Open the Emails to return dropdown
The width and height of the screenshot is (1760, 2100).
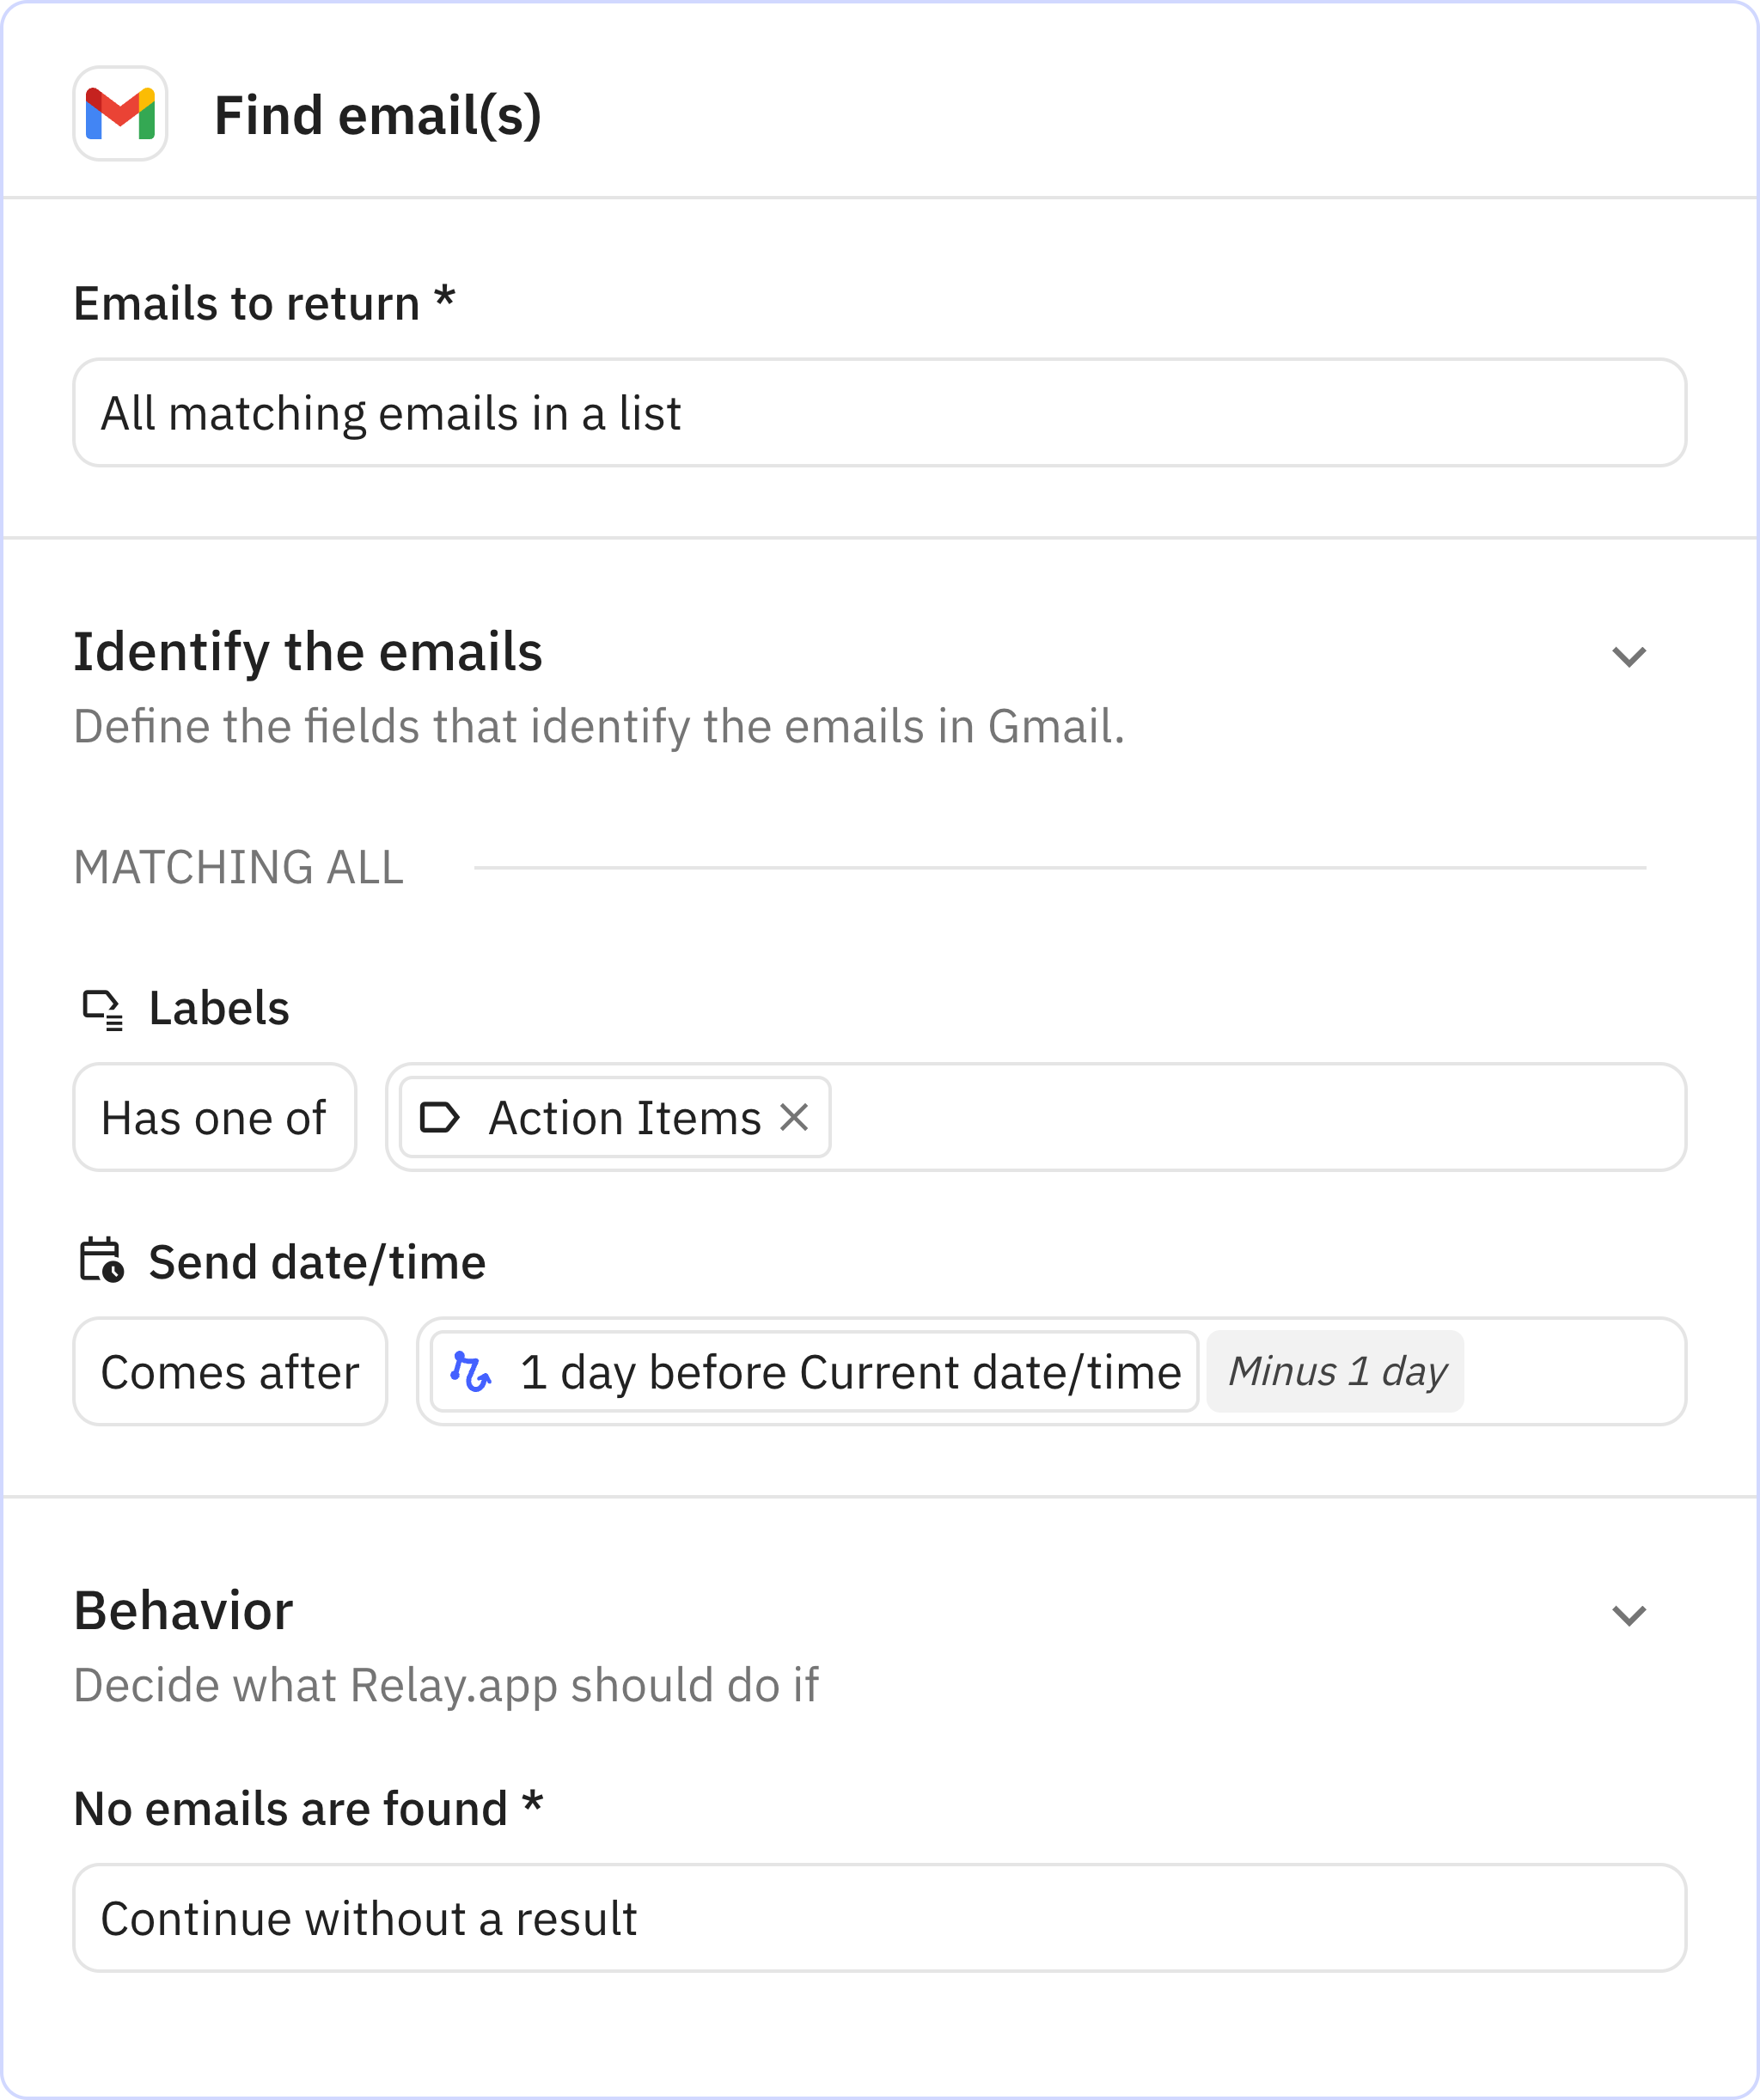coord(879,413)
